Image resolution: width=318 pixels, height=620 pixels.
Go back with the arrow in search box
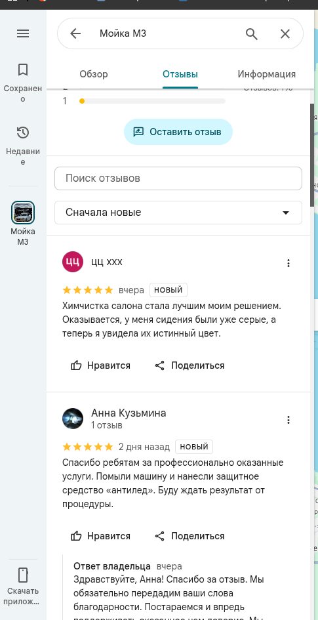pos(75,33)
